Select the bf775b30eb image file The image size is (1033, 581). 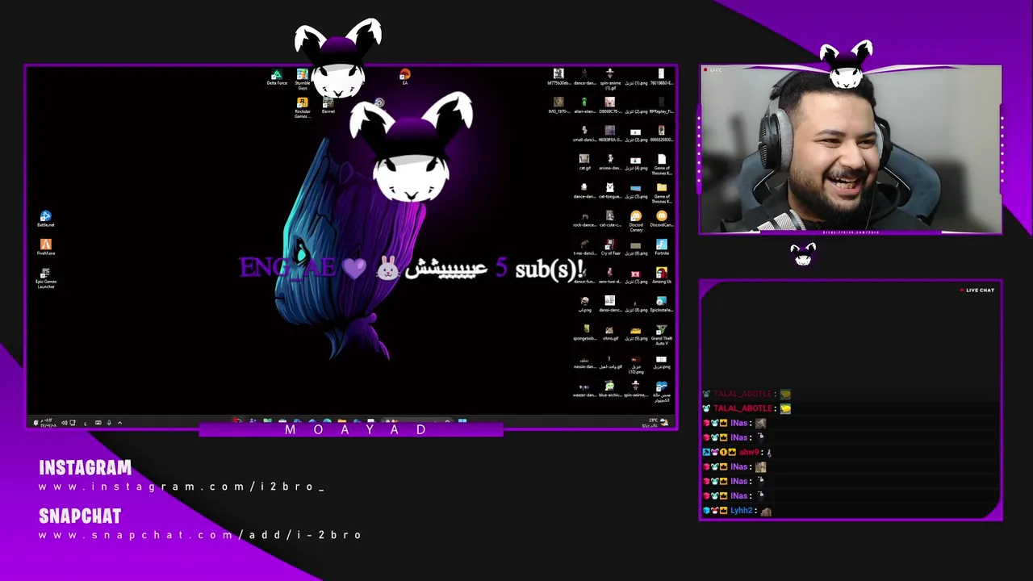[x=558, y=77]
